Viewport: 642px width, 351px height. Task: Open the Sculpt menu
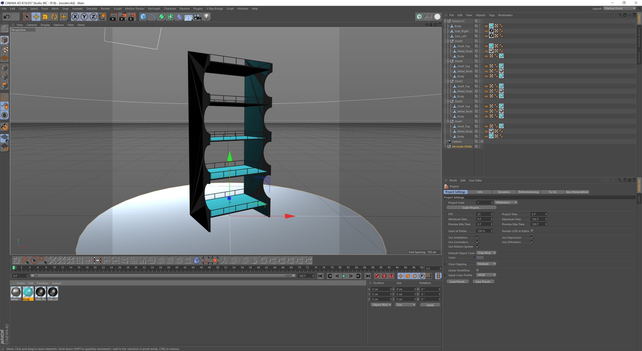pos(117,9)
